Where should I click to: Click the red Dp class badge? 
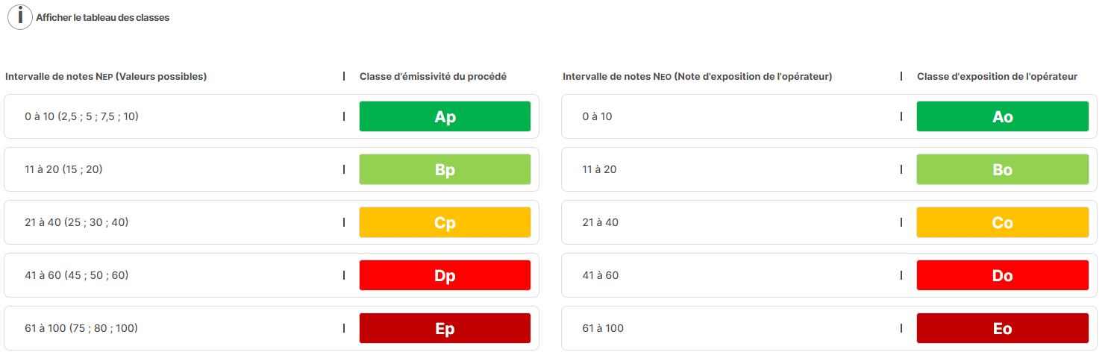[x=445, y=275]
